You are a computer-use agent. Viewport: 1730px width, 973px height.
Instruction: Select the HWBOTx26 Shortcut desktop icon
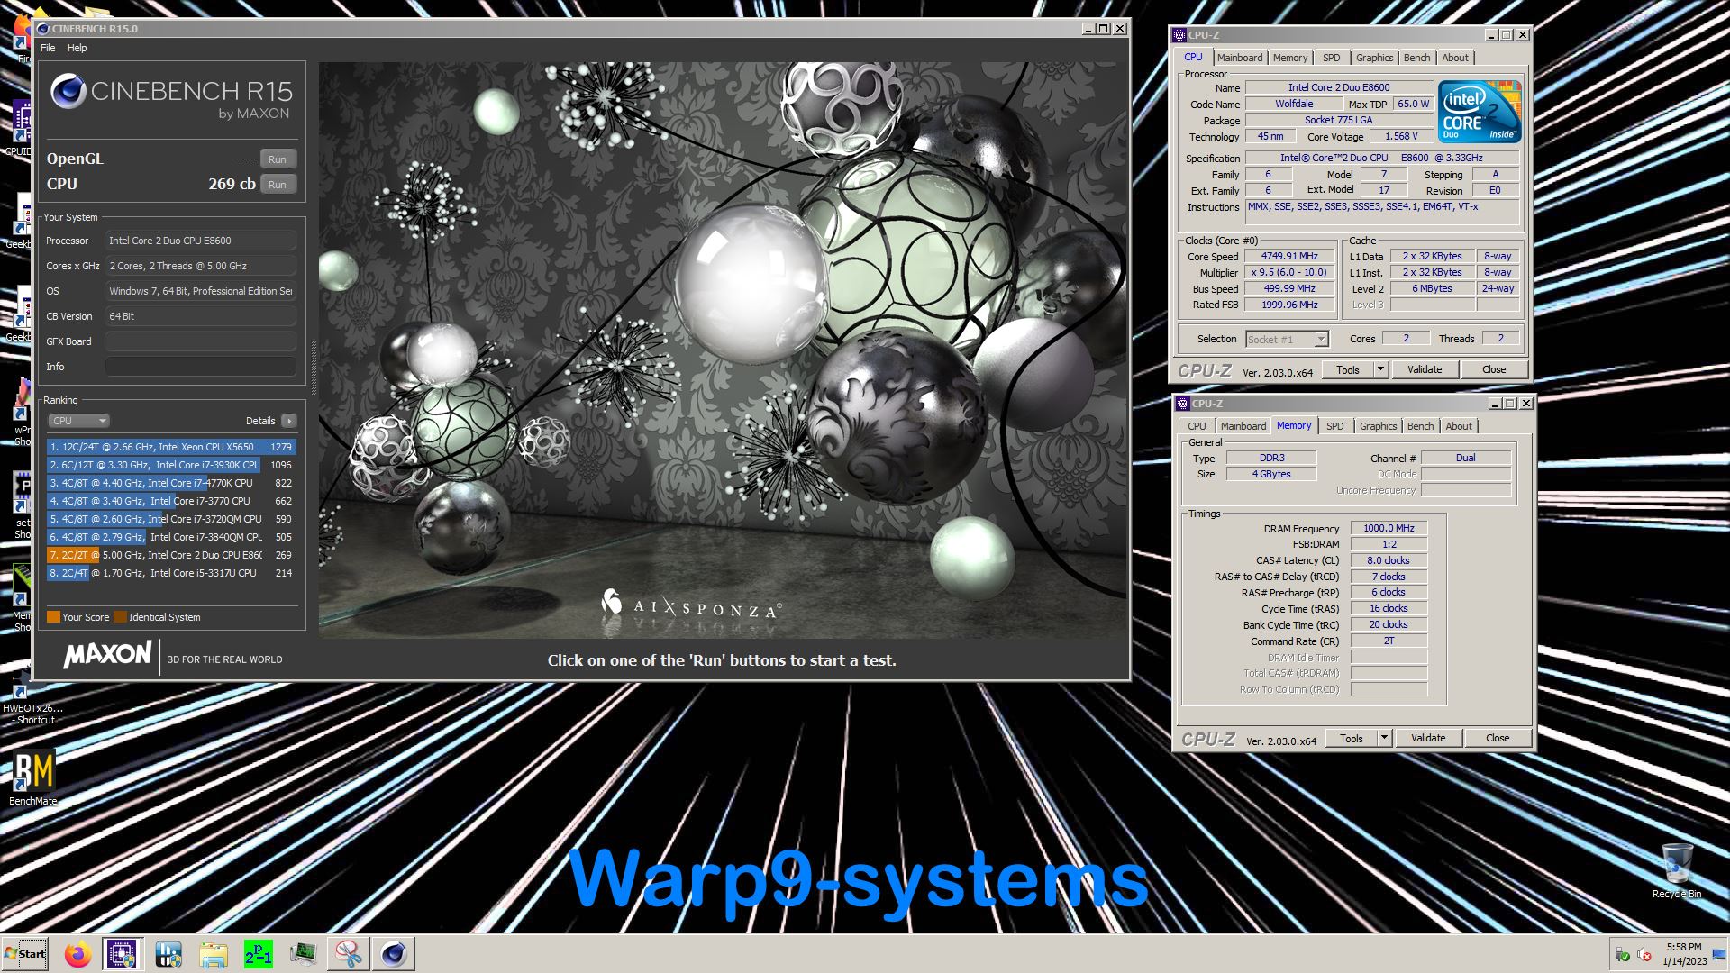pyautogui.click(x=33, y=703)
